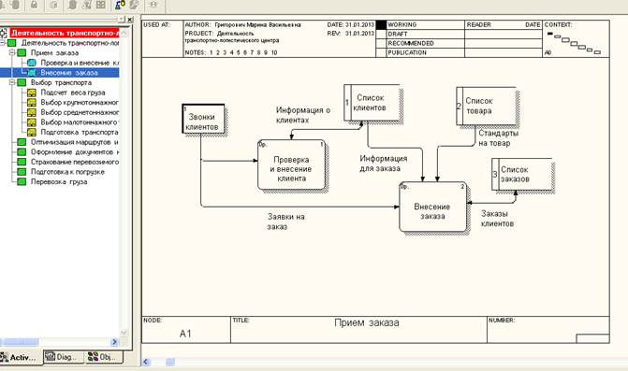The image size is (628, 371).
Task: Collapse the root Деятельность транспортно-лог node
Action: 3,43
